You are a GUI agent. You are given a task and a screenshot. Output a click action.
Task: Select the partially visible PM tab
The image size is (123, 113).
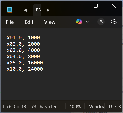[x=37, y=10]
